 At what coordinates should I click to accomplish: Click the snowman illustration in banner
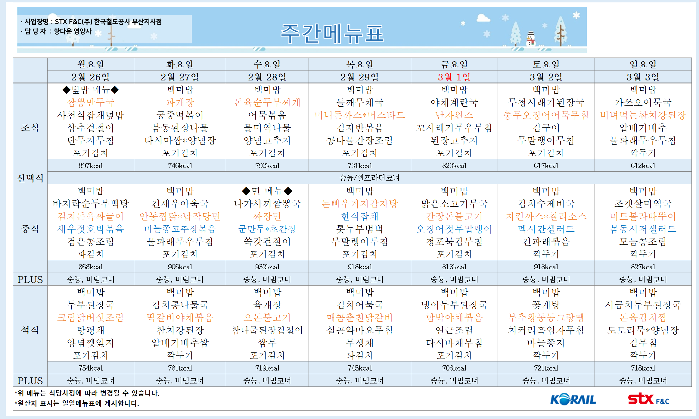tap(531, 39)
